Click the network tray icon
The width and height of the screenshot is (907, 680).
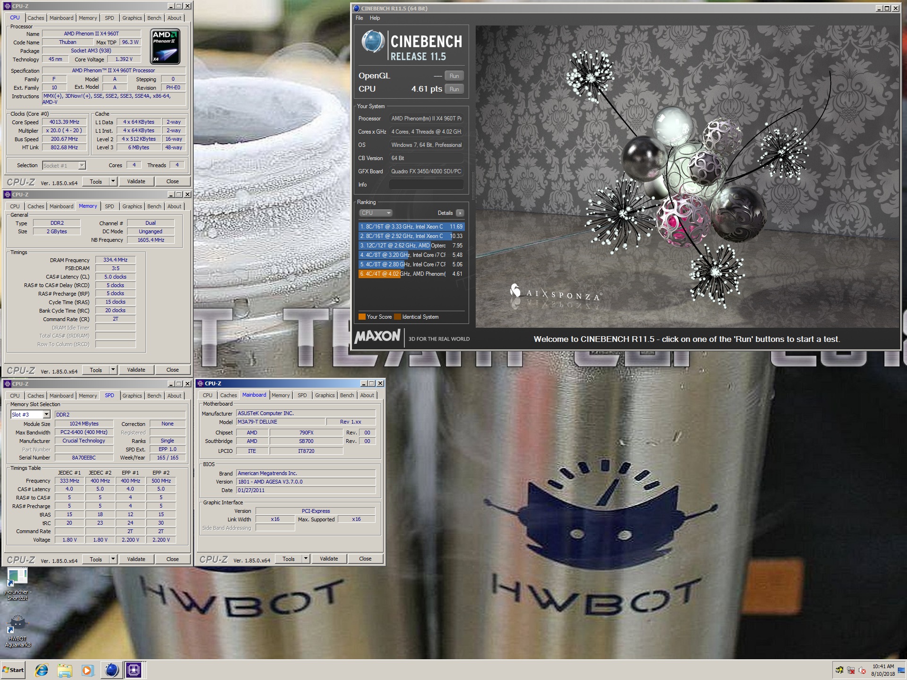click(851, 670)
